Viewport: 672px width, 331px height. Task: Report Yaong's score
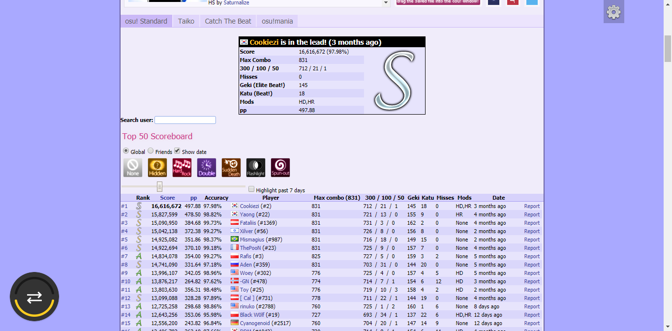532,214
